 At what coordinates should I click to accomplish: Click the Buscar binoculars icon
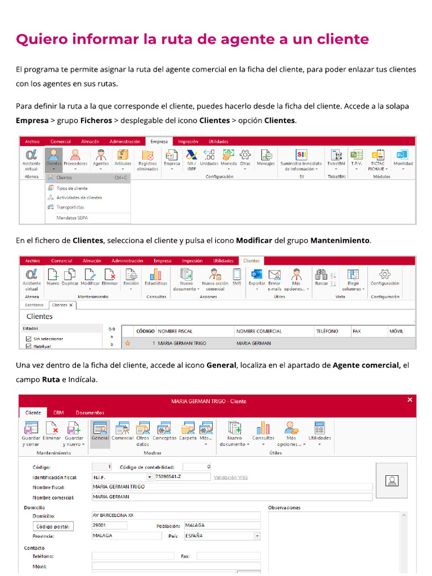pos(321,277)
